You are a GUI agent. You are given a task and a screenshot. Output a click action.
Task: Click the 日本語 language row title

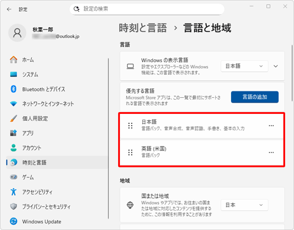149,121
